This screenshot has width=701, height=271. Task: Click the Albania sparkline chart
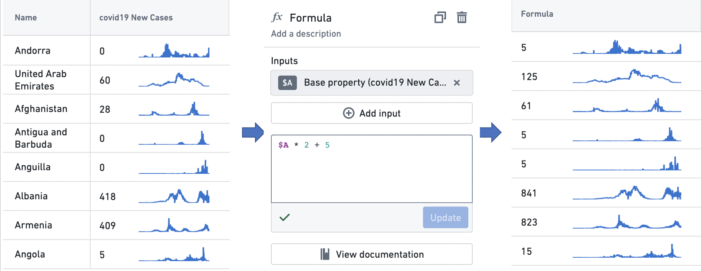174,196
